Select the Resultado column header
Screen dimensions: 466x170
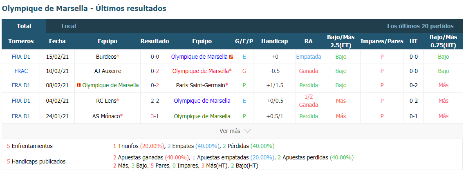[x=155, y=41]
